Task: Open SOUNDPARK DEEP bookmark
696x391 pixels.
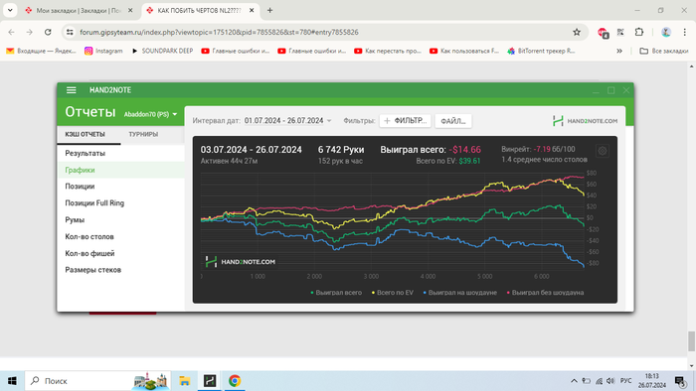Action: 162,51
